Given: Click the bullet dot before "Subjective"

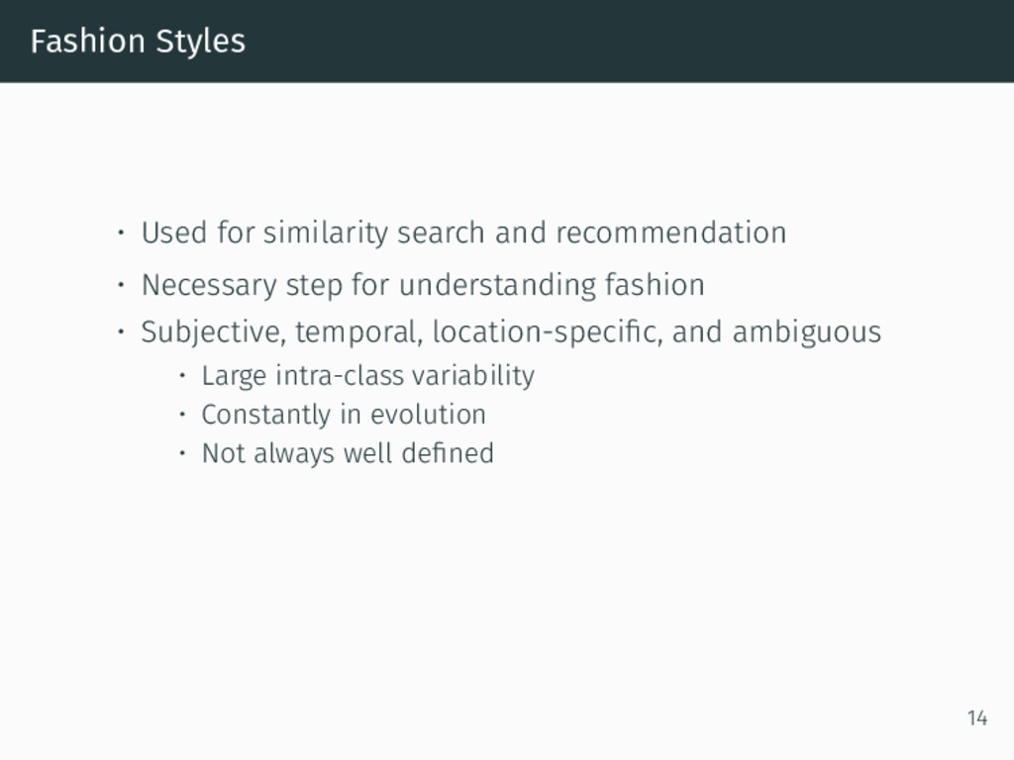Looking at the screenshot, I should (x=121, y=332).
